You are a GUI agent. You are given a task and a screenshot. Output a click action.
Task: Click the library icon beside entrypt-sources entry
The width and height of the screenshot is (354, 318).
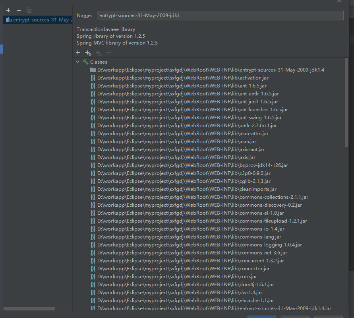pos(9,19)
